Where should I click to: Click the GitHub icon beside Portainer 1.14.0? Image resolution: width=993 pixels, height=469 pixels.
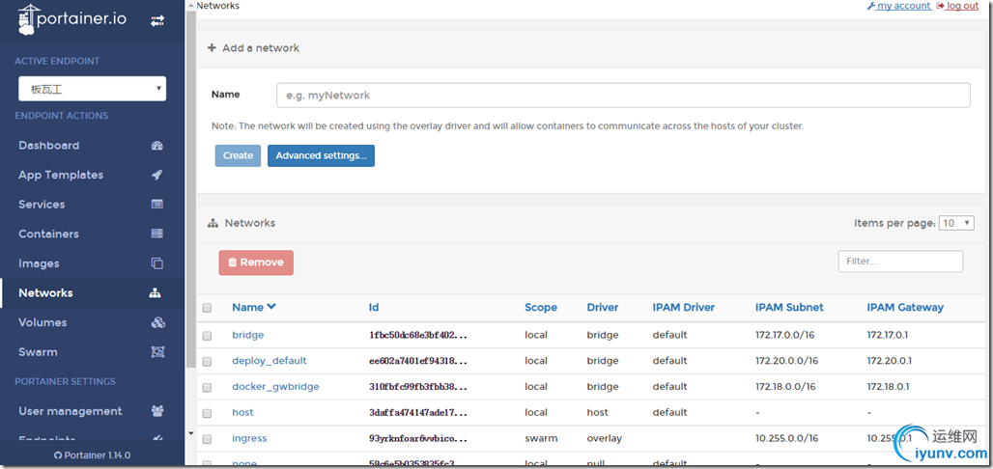pos(58,455)
